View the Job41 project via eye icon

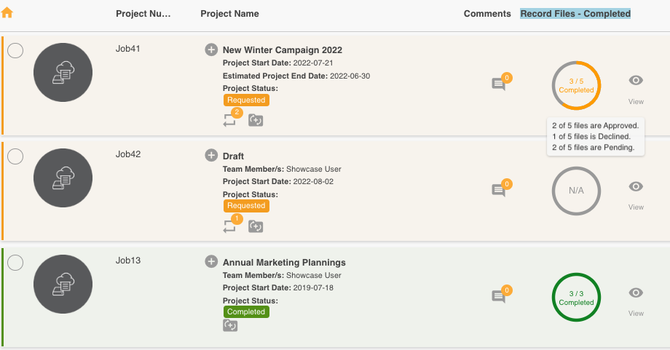click(x=636, y=81)
